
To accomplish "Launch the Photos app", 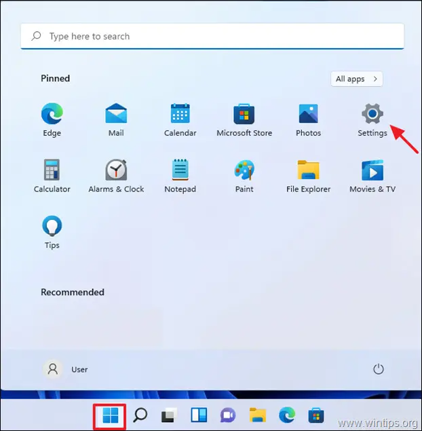I will coord(308,119).
